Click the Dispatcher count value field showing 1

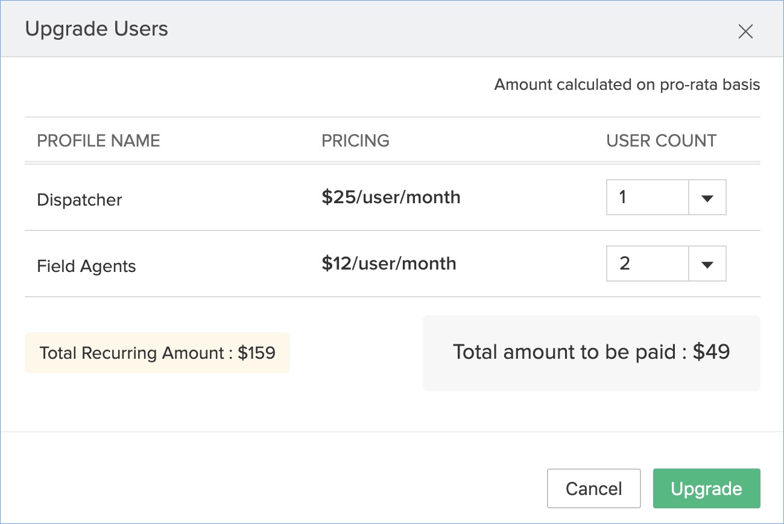tap(647, 197)
